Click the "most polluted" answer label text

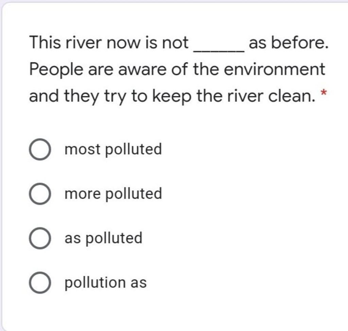(113, 149)
